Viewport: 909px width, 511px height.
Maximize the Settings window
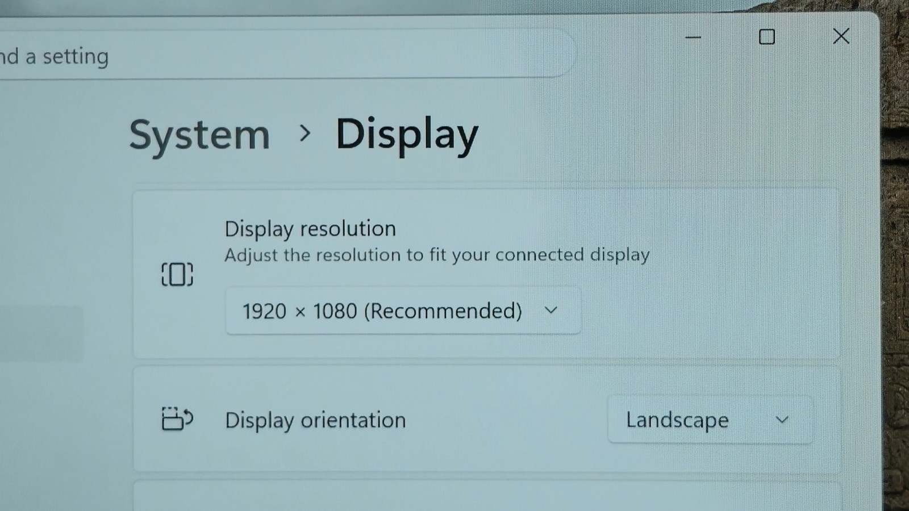tap(767, 37)
